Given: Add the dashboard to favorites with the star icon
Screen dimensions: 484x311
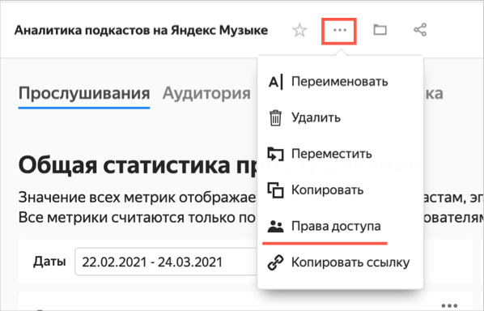Looking at the screenshot, I should [x=299, y=30].
